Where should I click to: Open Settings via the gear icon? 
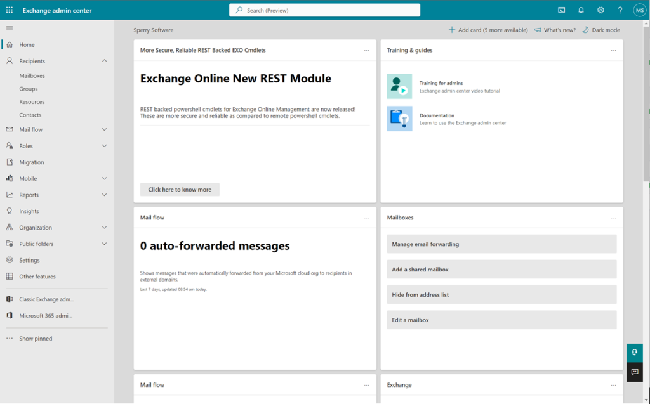[x=600, y=10]
